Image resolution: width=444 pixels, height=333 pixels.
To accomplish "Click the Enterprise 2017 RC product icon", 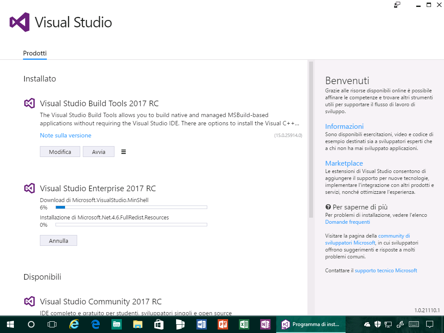I will point(29,188).
